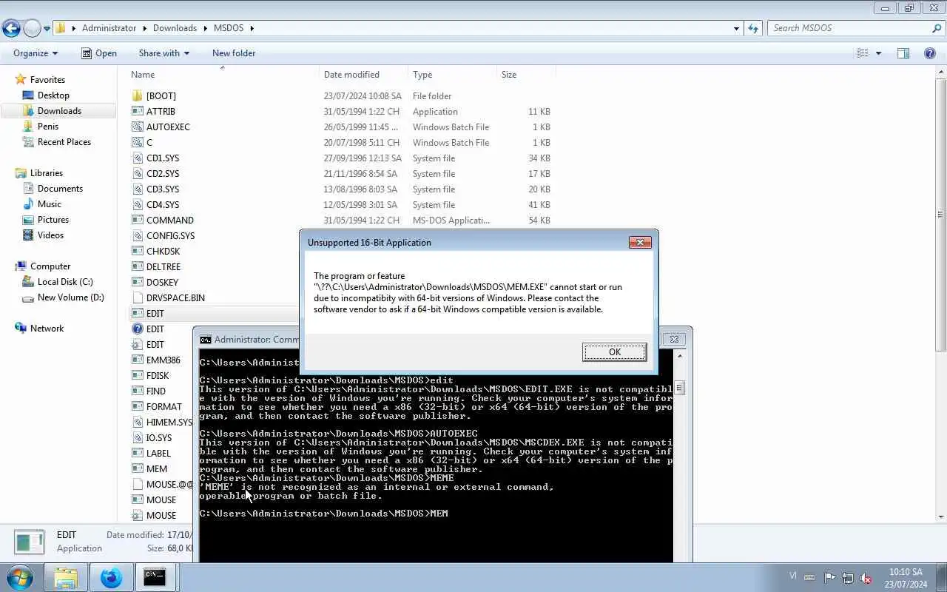Select Network in the navigation pane

(x=47, y=329)
